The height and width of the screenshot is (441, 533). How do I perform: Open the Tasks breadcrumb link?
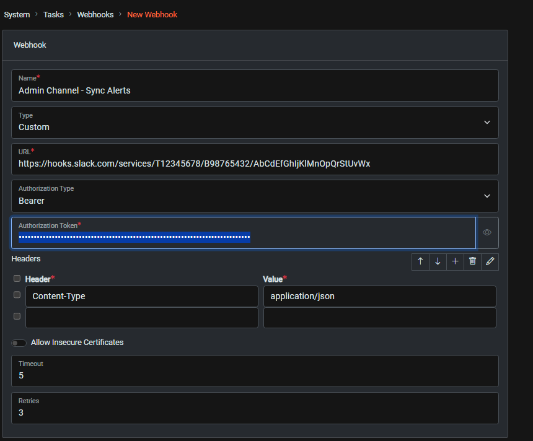coord(53,14)
